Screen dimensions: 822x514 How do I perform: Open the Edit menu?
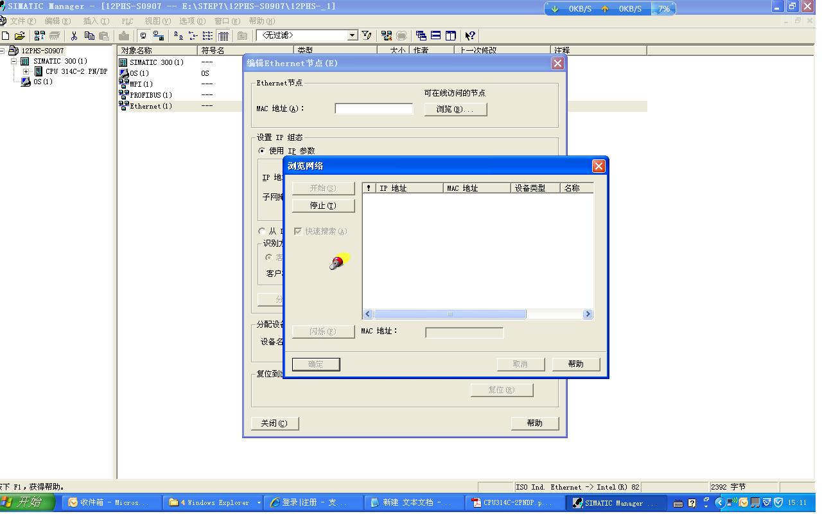click(58, 21)
